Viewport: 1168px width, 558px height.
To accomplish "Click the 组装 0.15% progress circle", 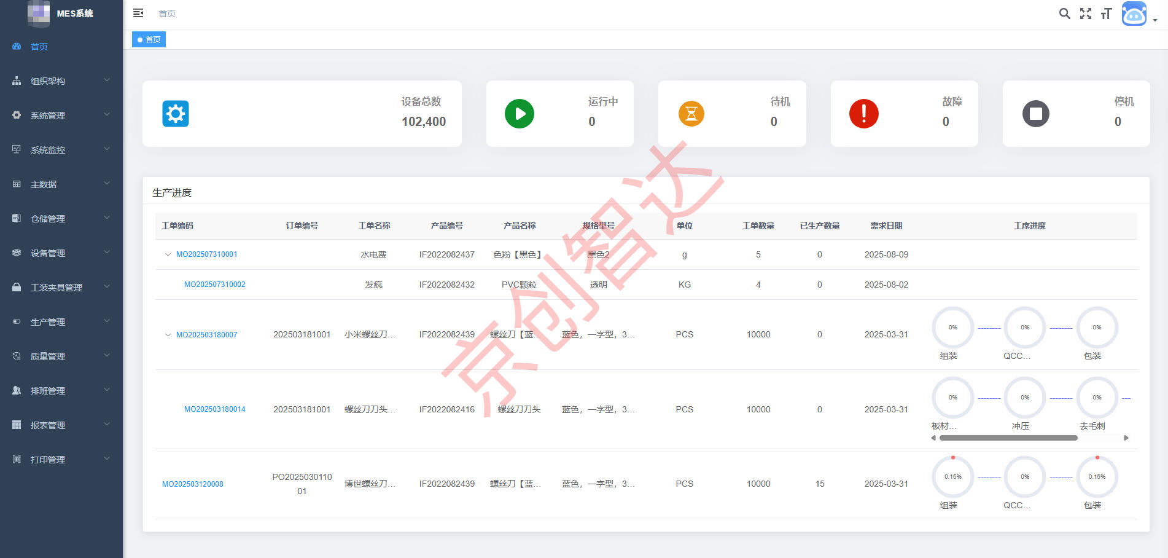I will (x=952, y=476).
